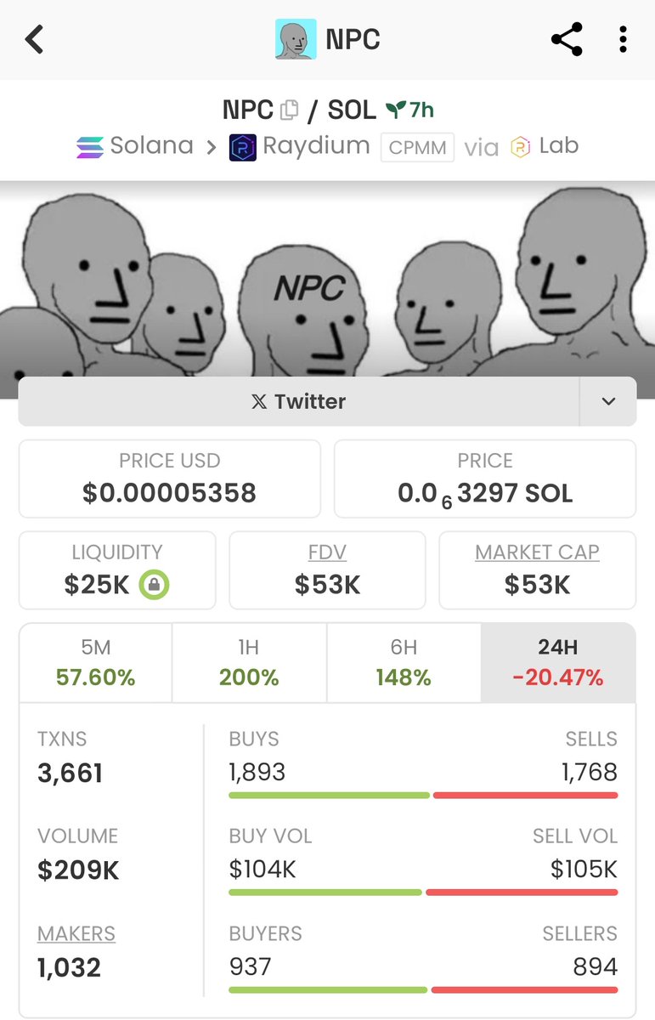
Task: Select the 24H timeframe tab
Action: pos(558,662)
